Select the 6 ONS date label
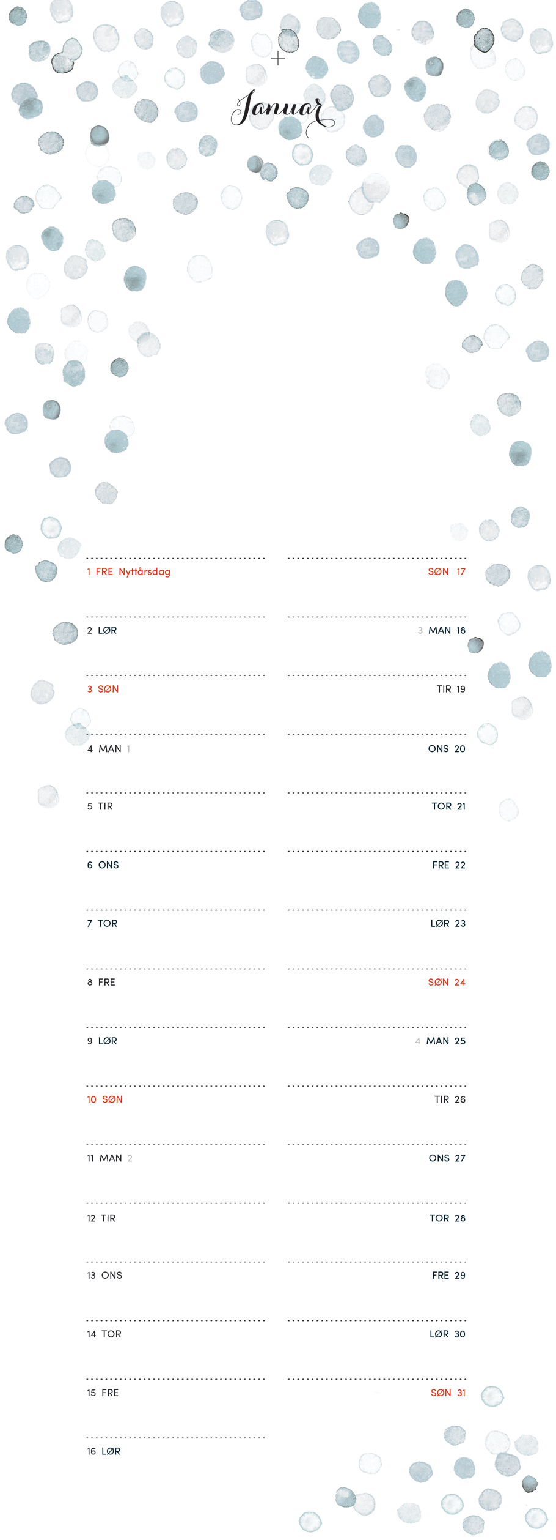The width and height of the screenshot is (556, 1540). click(103, 865)
